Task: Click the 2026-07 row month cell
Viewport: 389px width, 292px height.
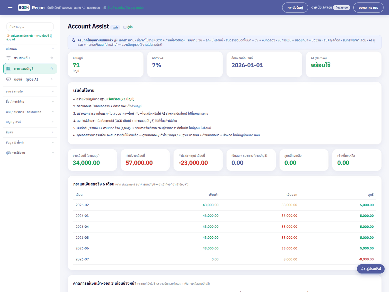Action: 82,259
